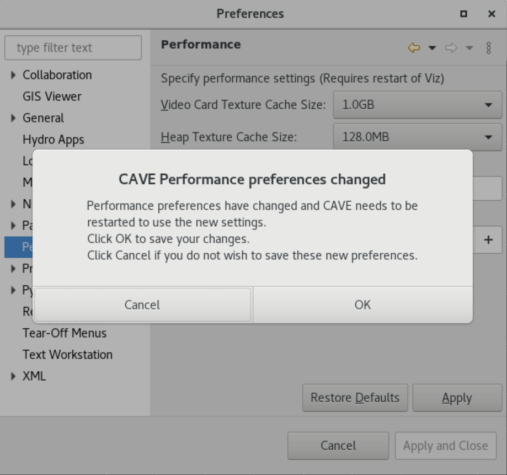Expand the XML tree node
Screen dimensions: 507x475
[13, 376]
